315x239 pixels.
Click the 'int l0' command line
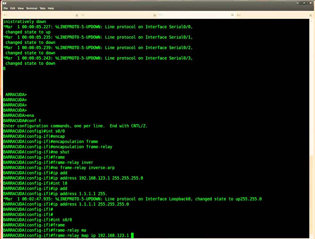pyautogui.click(x=35, y=183)
